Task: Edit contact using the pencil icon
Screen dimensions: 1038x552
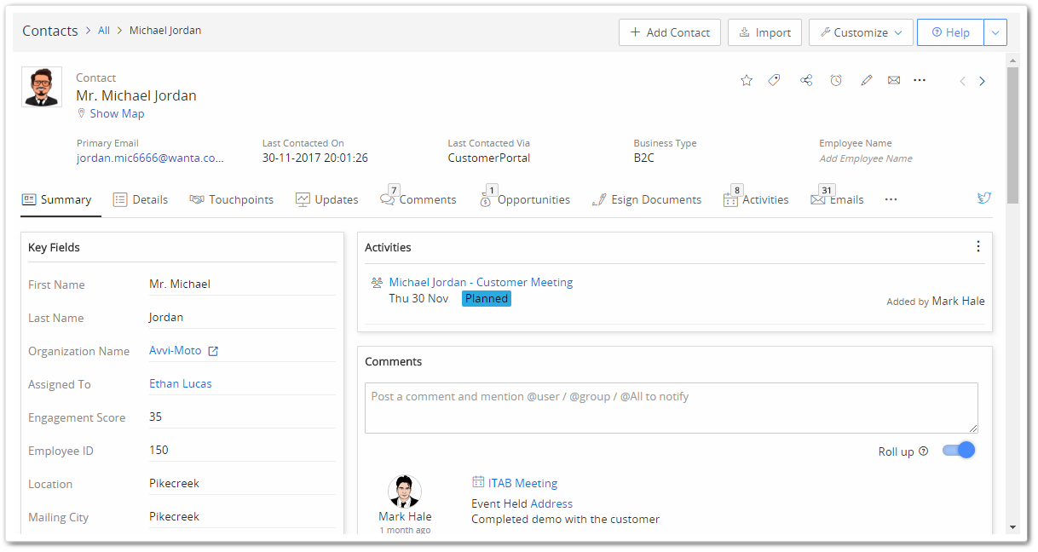Action: point(867,80)
